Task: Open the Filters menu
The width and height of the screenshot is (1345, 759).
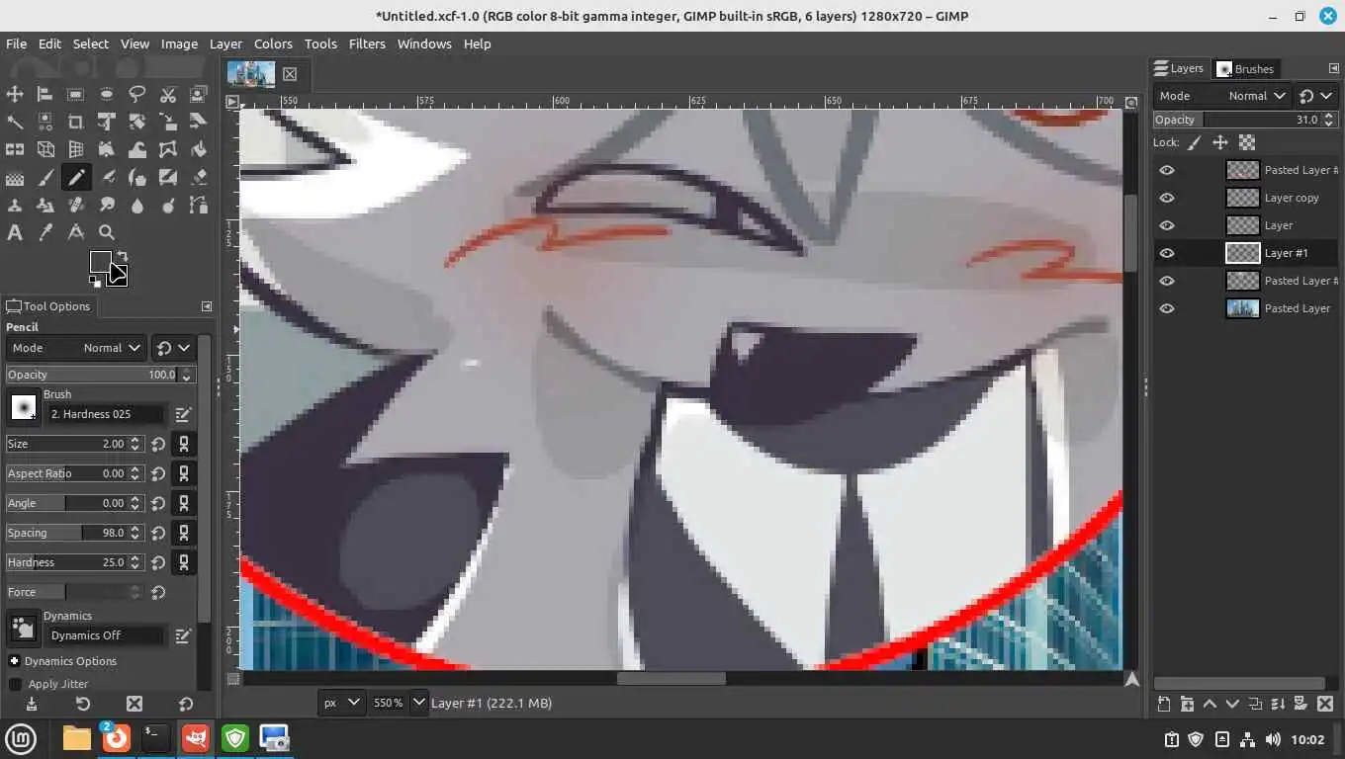Action: point(367,43)
